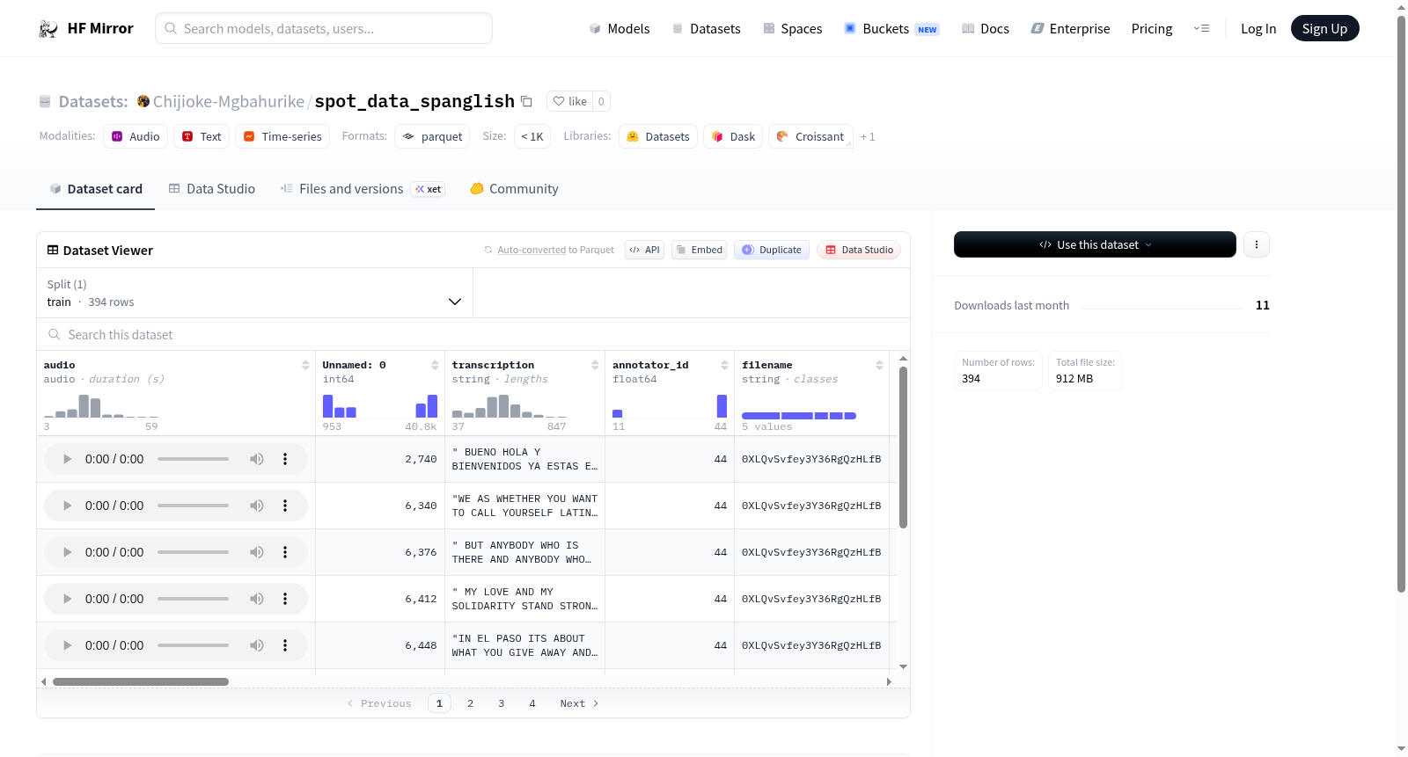This screenshot has width=1408, height=757.
Task: Show the +1 more libraries
Action: (868, 137)
